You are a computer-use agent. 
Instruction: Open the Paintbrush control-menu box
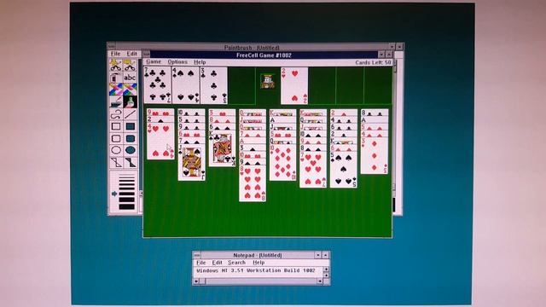112,46
